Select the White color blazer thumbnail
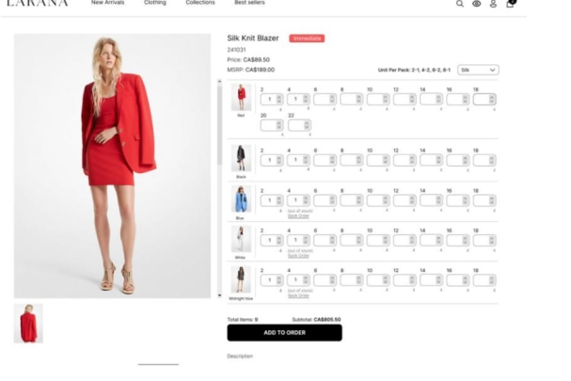The width and height of the screenshot is (571, 381). pos(241,239)
